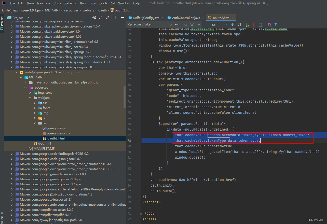Image resolution: width=327 pixels, height=224 pixels.
Task: Expand the fonts folder
Action: coord(35,108)
